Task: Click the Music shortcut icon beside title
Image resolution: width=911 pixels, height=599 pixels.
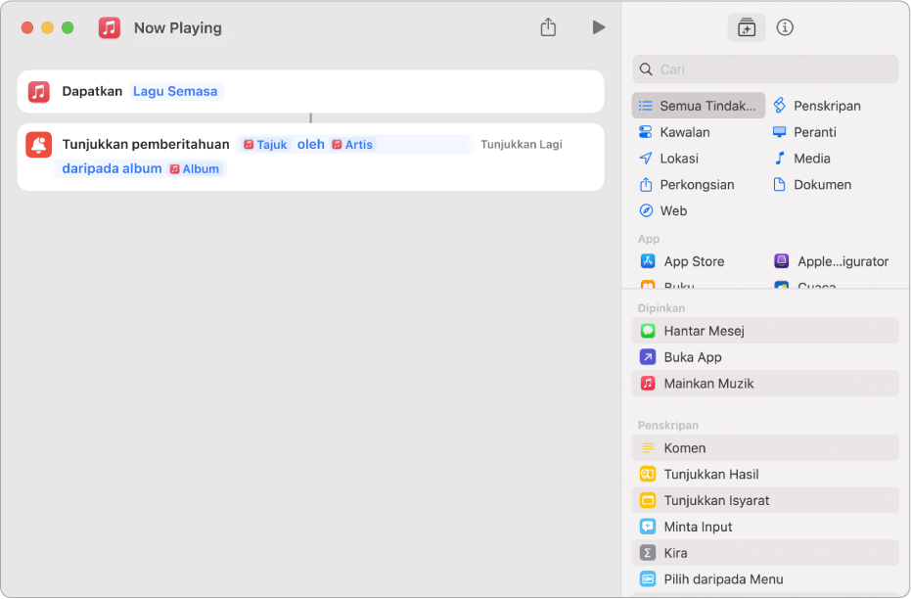Action: click(x=110, y=27)
